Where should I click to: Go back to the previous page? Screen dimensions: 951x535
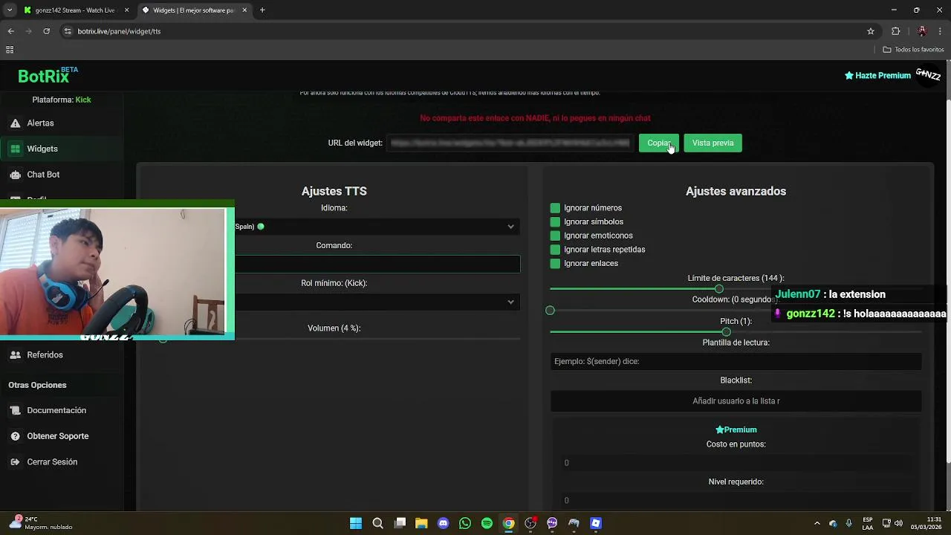(x=10, y=31)
